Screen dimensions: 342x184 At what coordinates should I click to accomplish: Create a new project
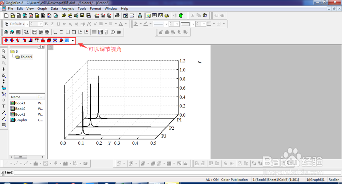tap(6, 15)
